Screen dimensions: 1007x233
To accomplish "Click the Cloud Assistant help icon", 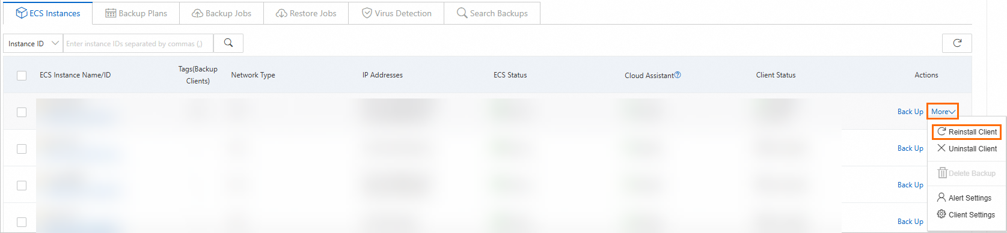I will click(x=678, y=75).
